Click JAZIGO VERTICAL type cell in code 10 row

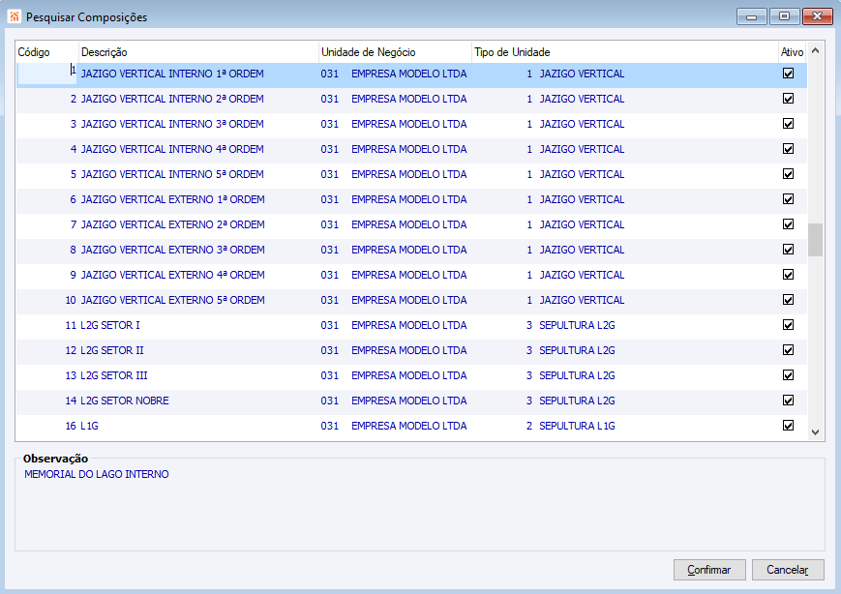(582, 300)
